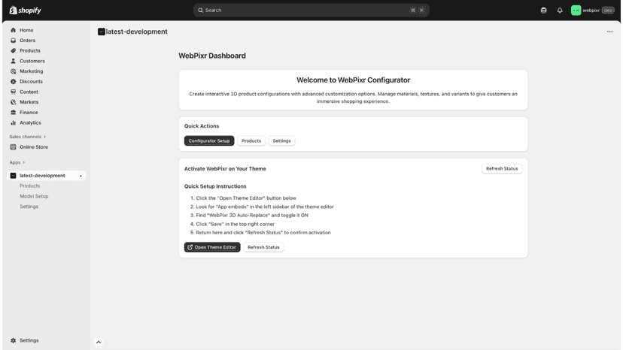The height and width of the screenshot is (350, 623).
Task: Focus the top Search field
Action: pos(311,11)
